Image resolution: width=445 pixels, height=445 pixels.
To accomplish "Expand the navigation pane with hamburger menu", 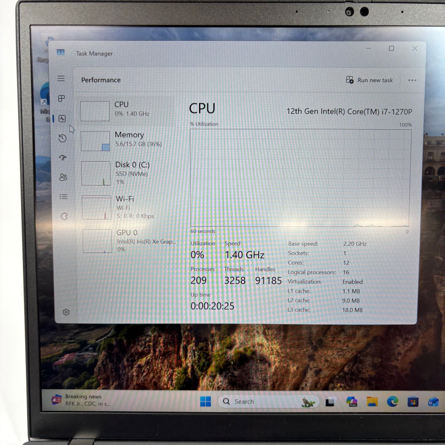I will 61,79.
